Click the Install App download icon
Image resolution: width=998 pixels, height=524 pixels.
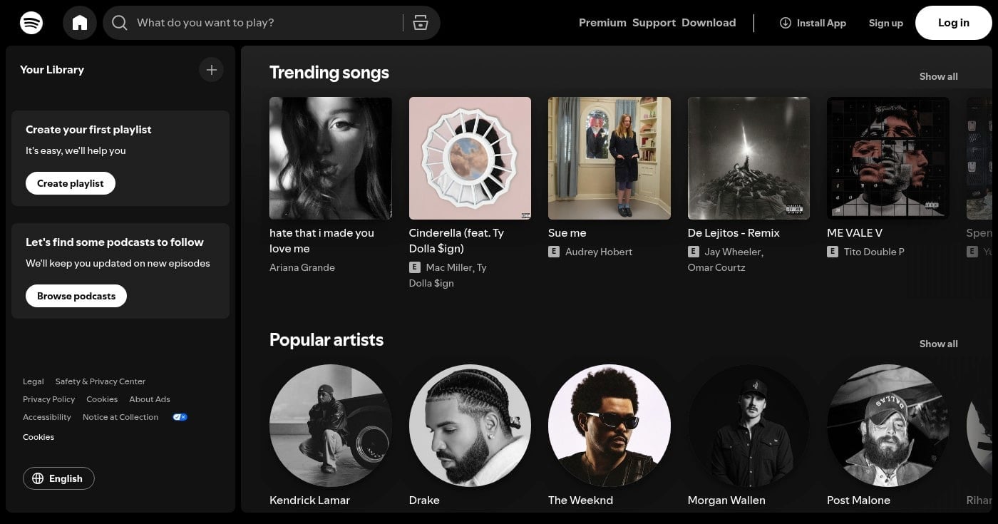(x=786, y=23)
